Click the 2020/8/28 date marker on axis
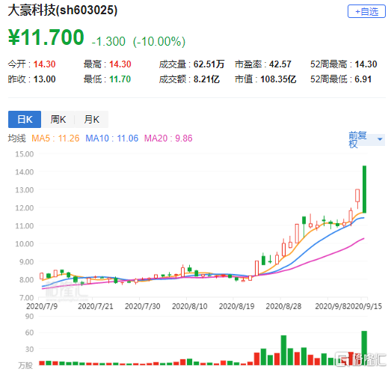Viewport: 391px width, 372px height. coord(283,306)
